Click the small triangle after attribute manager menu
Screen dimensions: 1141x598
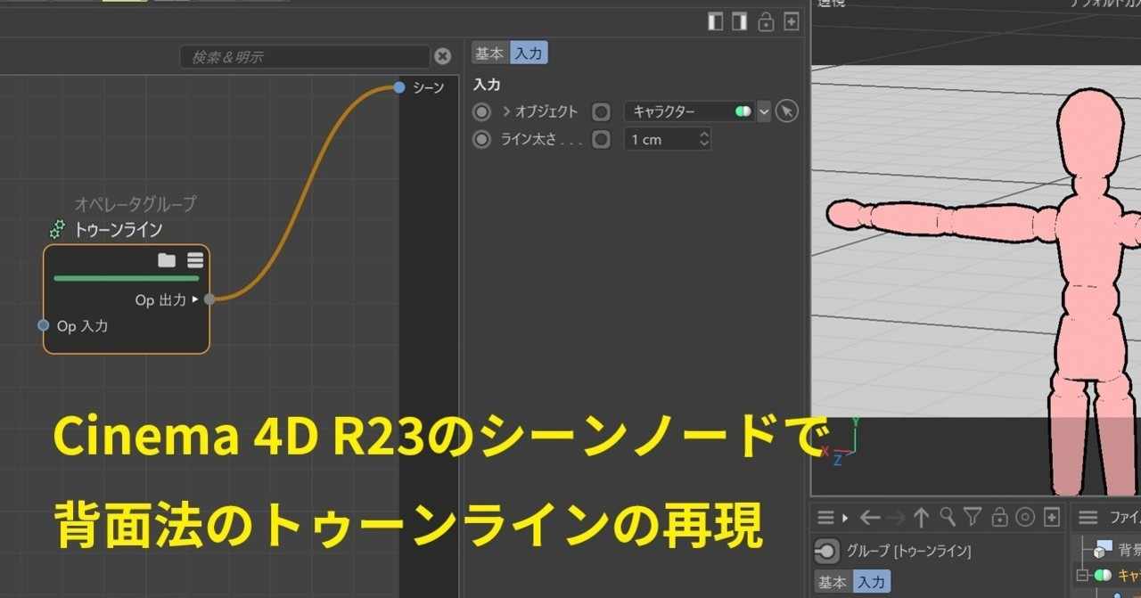tap(845, 517)
